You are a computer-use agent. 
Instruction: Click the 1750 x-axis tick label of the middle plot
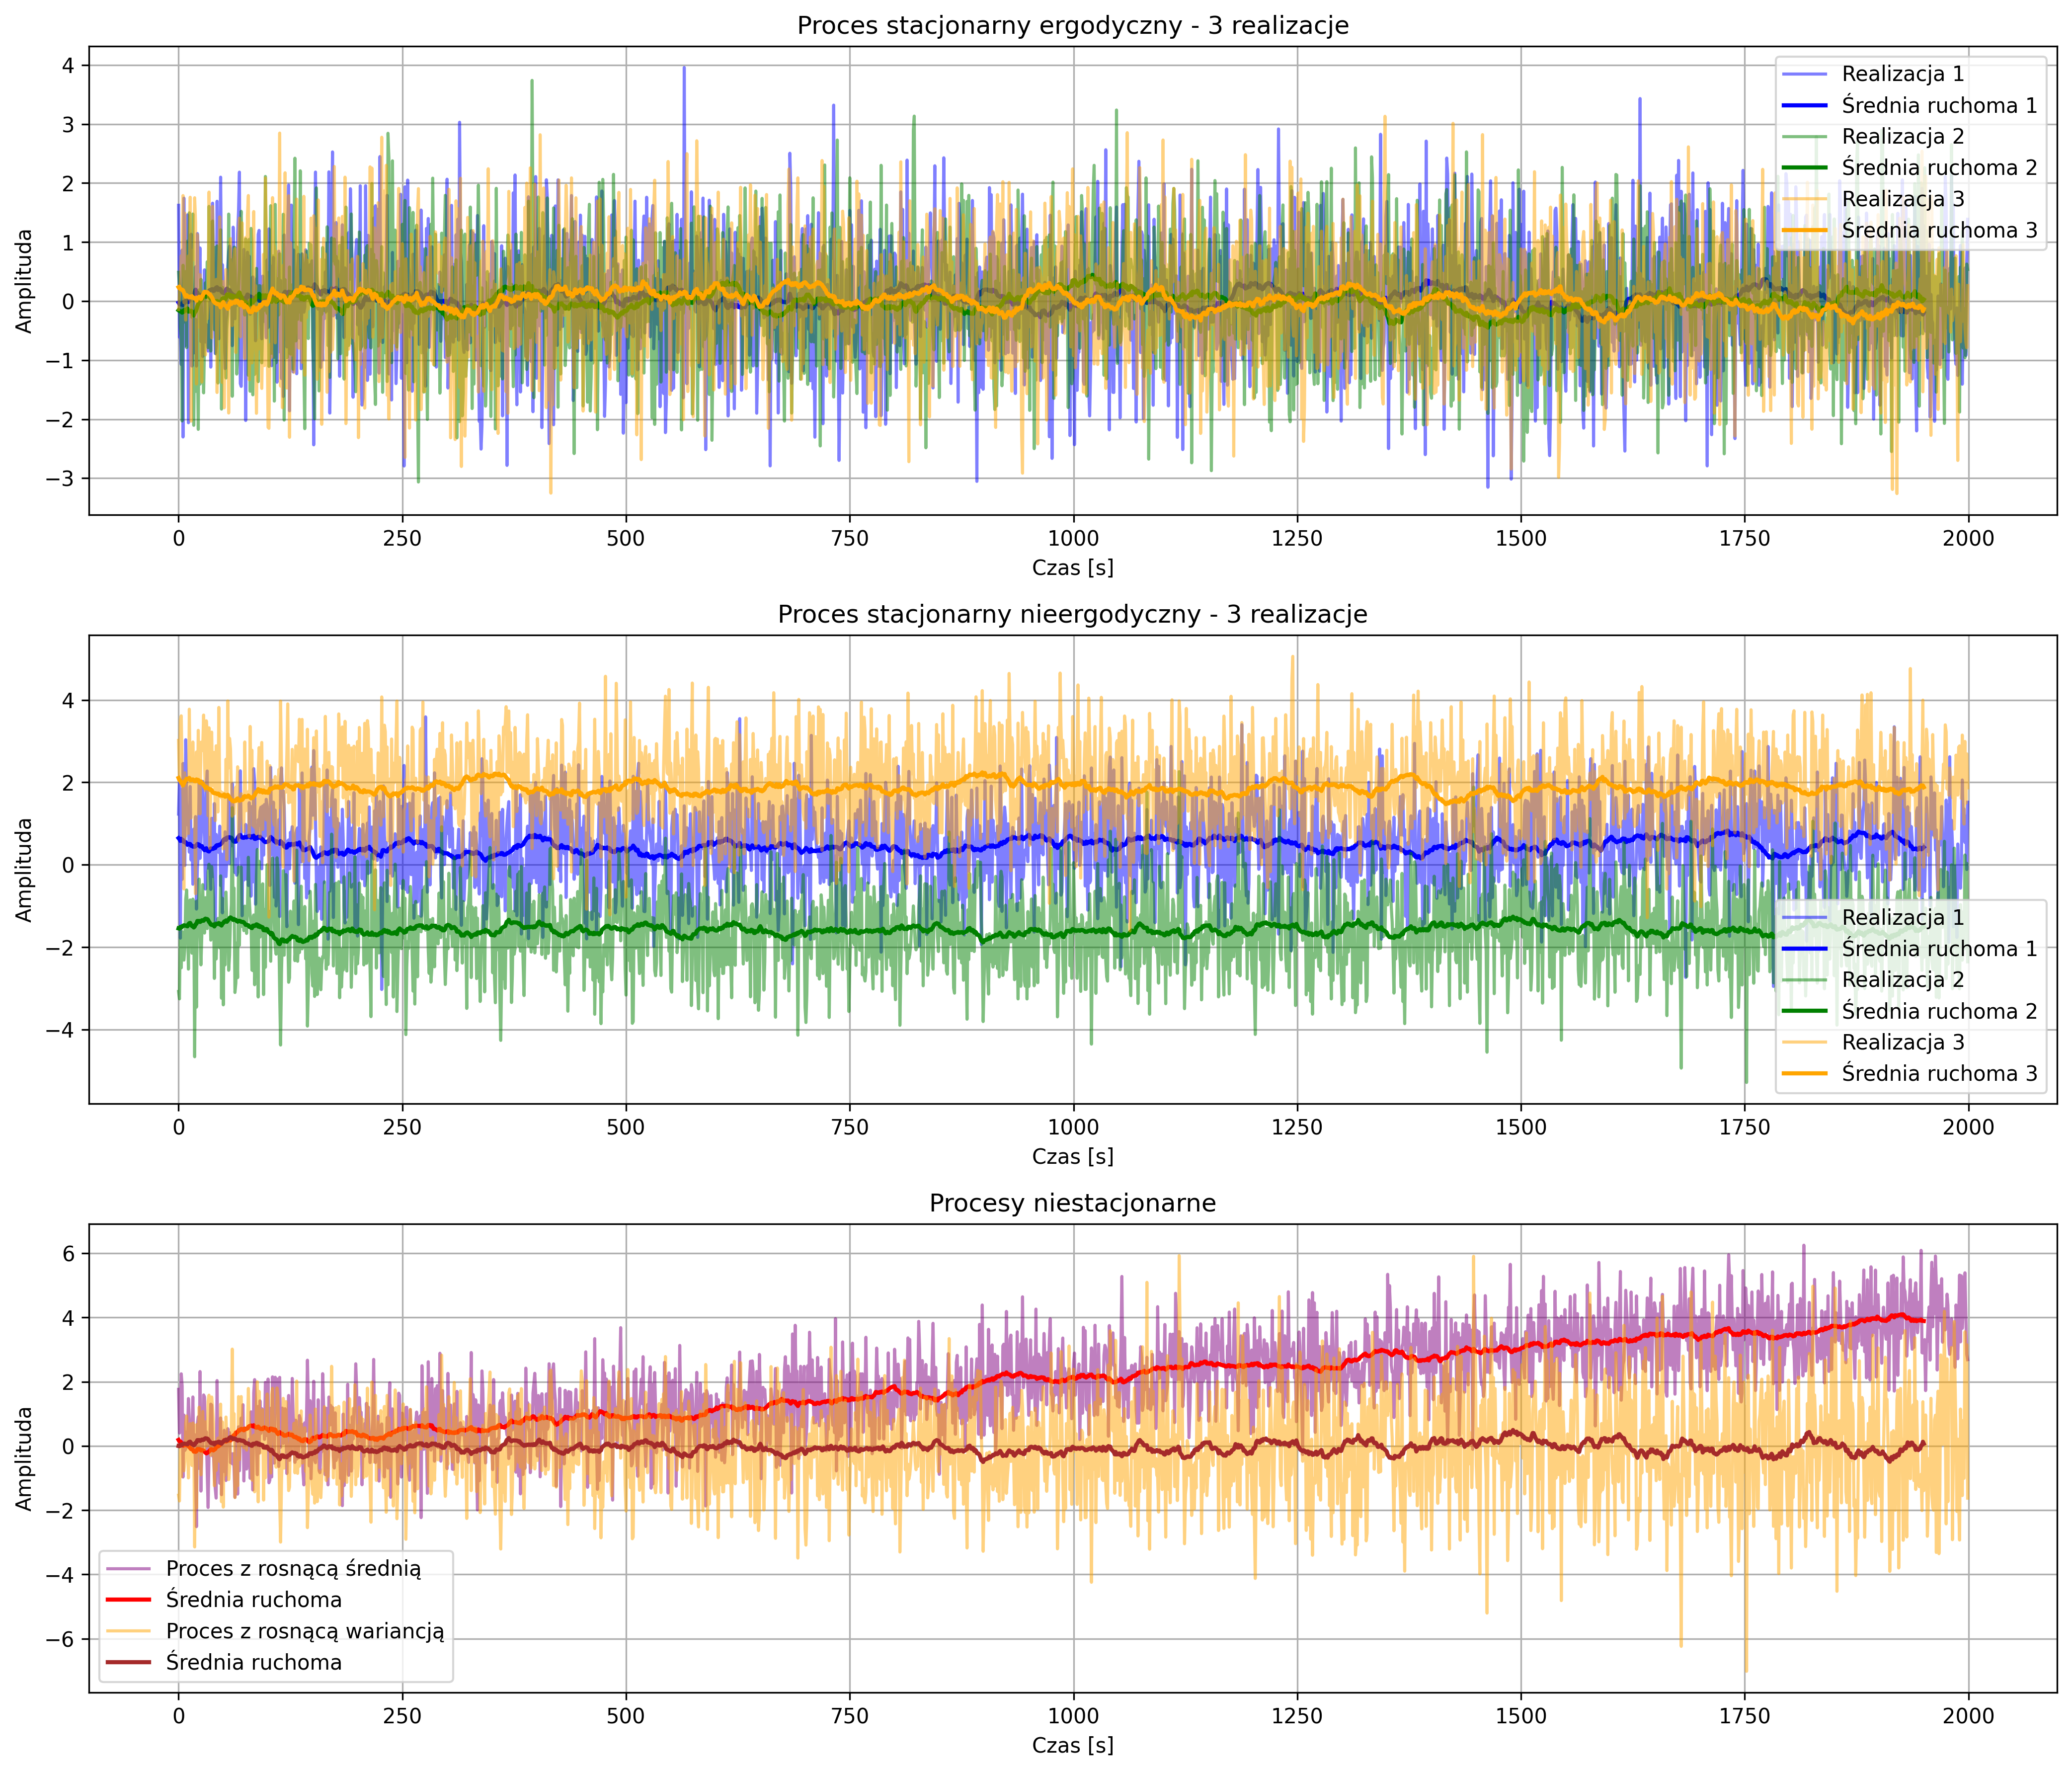[1744, 1128]
